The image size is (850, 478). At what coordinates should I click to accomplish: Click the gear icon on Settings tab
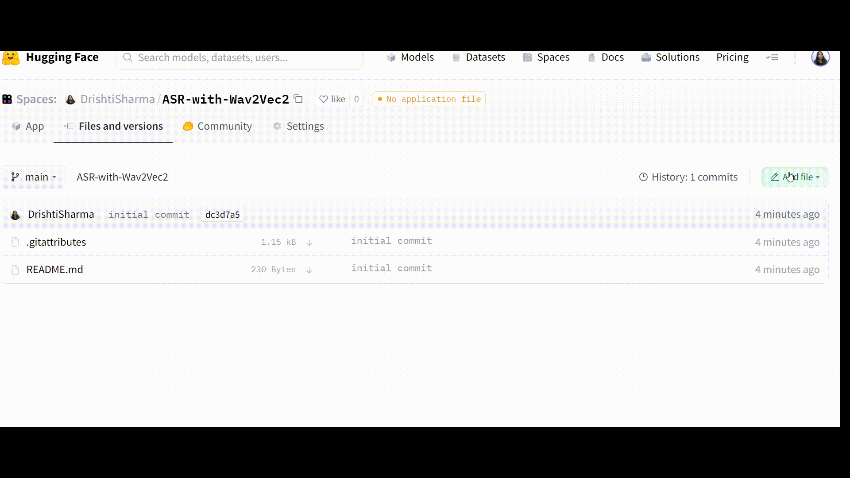click(x=277, y=126)
